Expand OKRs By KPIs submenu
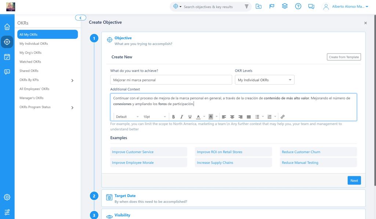 72,80
